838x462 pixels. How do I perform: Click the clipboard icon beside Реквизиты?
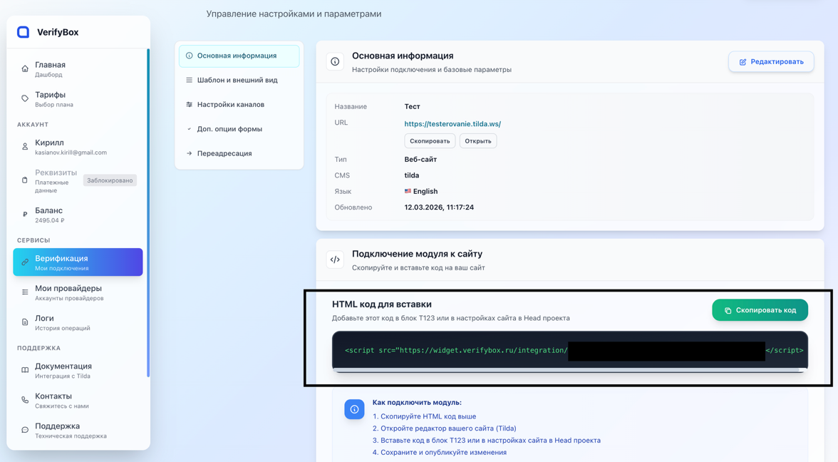tap(24, 180)
